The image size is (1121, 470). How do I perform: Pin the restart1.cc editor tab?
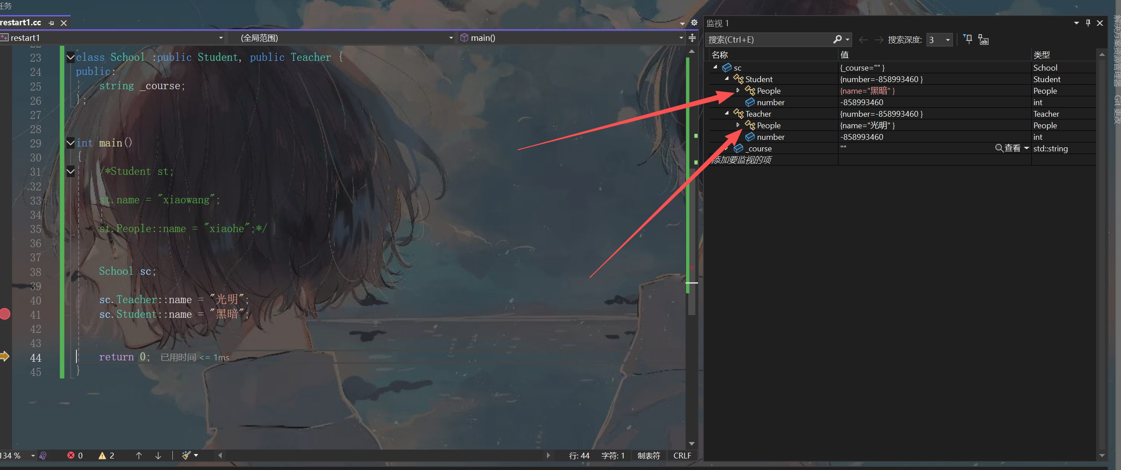[x=51, y=23]
